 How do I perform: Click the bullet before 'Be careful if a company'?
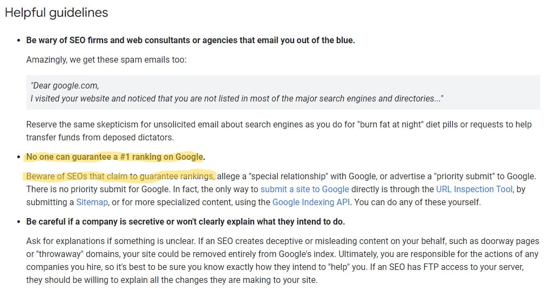[19, 222]
